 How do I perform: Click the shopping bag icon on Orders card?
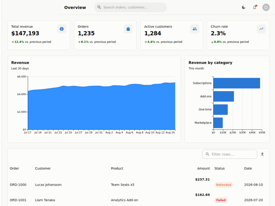pos(128,29)
